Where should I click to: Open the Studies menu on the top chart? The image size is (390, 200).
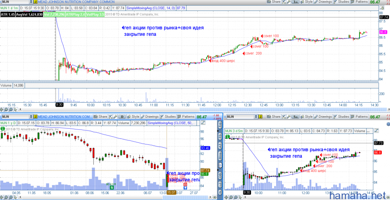pyautogui.click(x=342, y=2)
